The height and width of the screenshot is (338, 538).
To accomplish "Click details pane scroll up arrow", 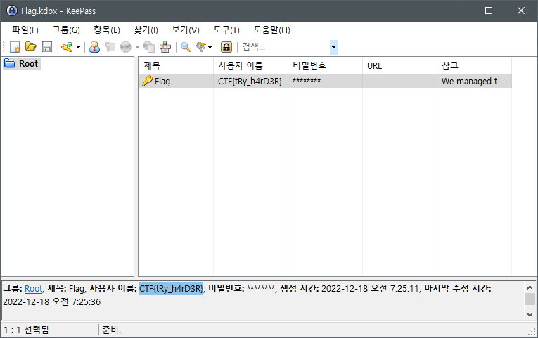I will pos(530,287).
